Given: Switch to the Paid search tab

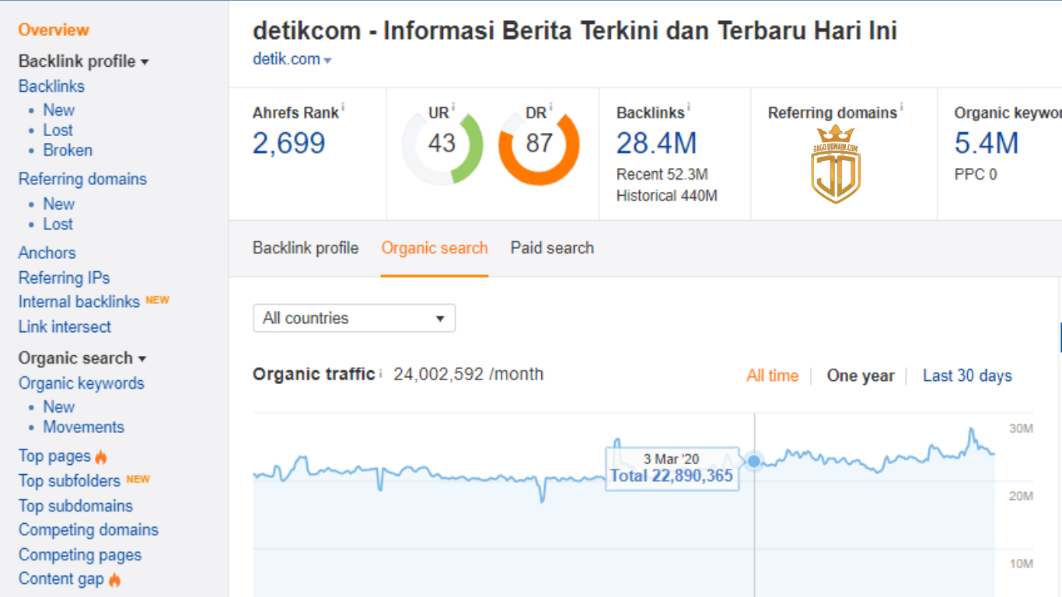Looking at the screenshot, I should point(552,247).
